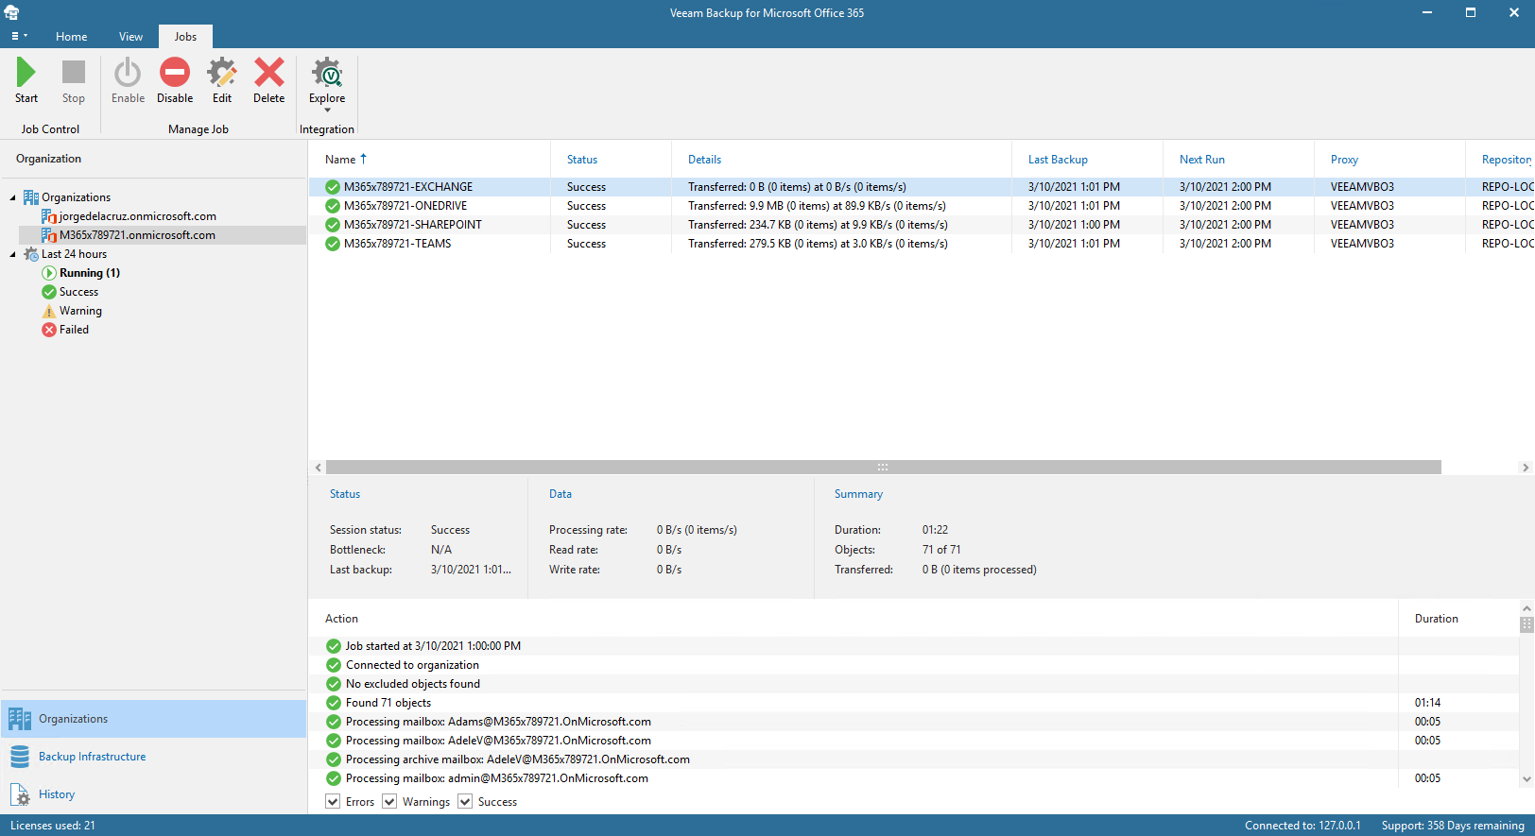1535x836 pixels.
Task: Switch to the Home tab
Action: [x=72, y=37]
